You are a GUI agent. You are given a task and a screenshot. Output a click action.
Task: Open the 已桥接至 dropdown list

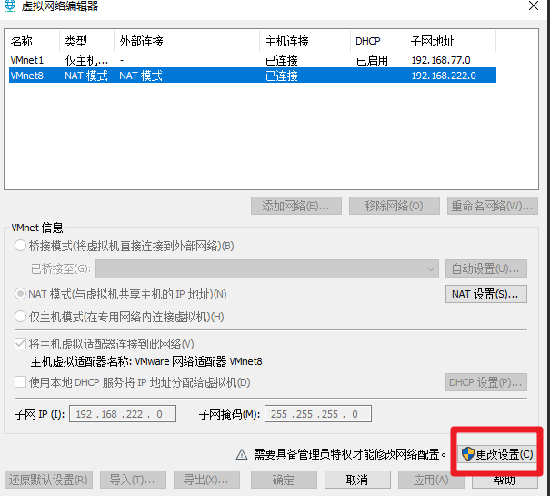tap(267, 269)
